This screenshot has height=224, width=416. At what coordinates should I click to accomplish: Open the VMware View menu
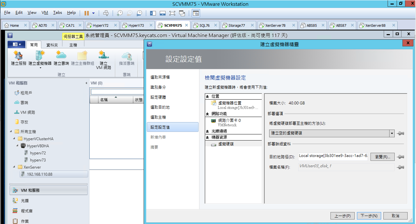point(32,13)
